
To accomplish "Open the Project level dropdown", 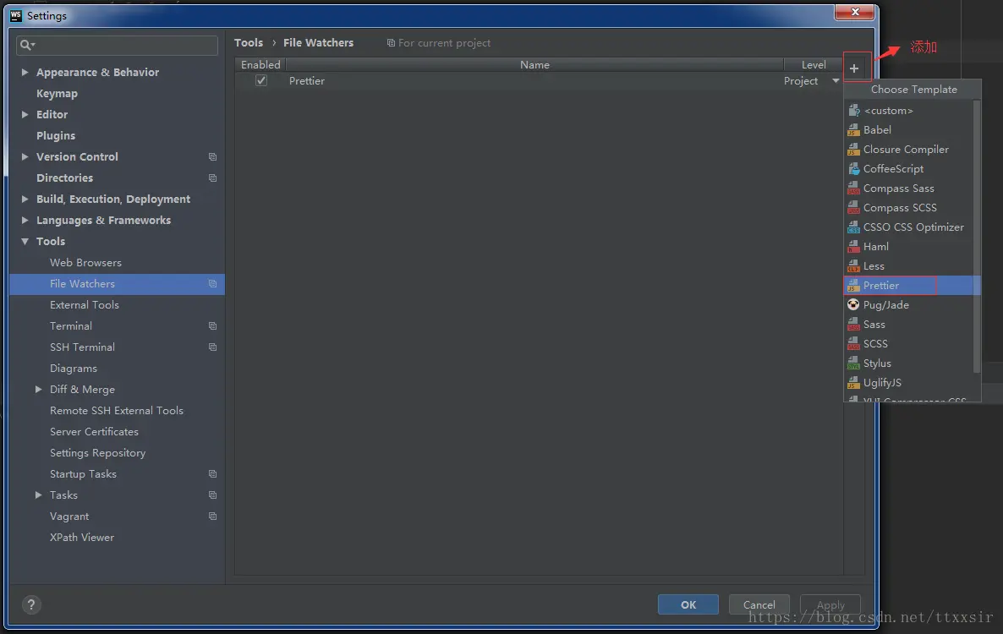I will coord(811,80).
